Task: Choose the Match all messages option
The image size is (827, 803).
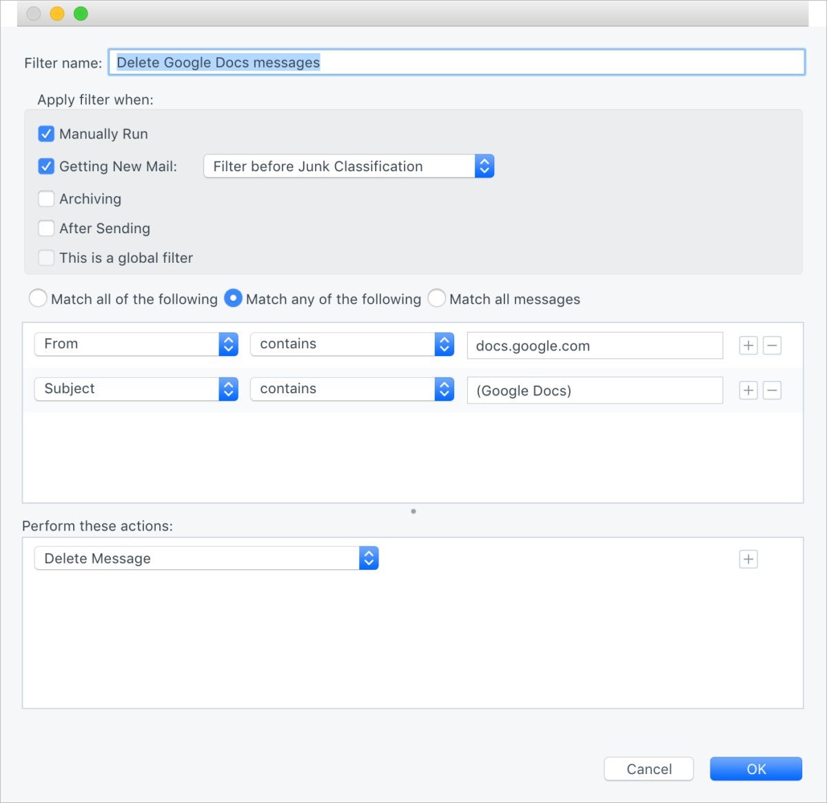Action: coord(437,299)
